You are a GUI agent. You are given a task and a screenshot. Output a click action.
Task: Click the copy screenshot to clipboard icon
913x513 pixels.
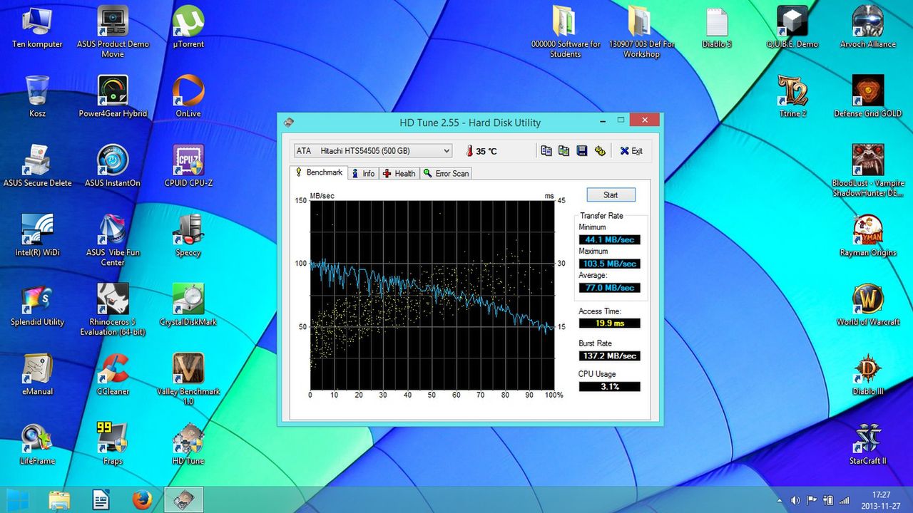pyautogui.click(x=563, y=151)
